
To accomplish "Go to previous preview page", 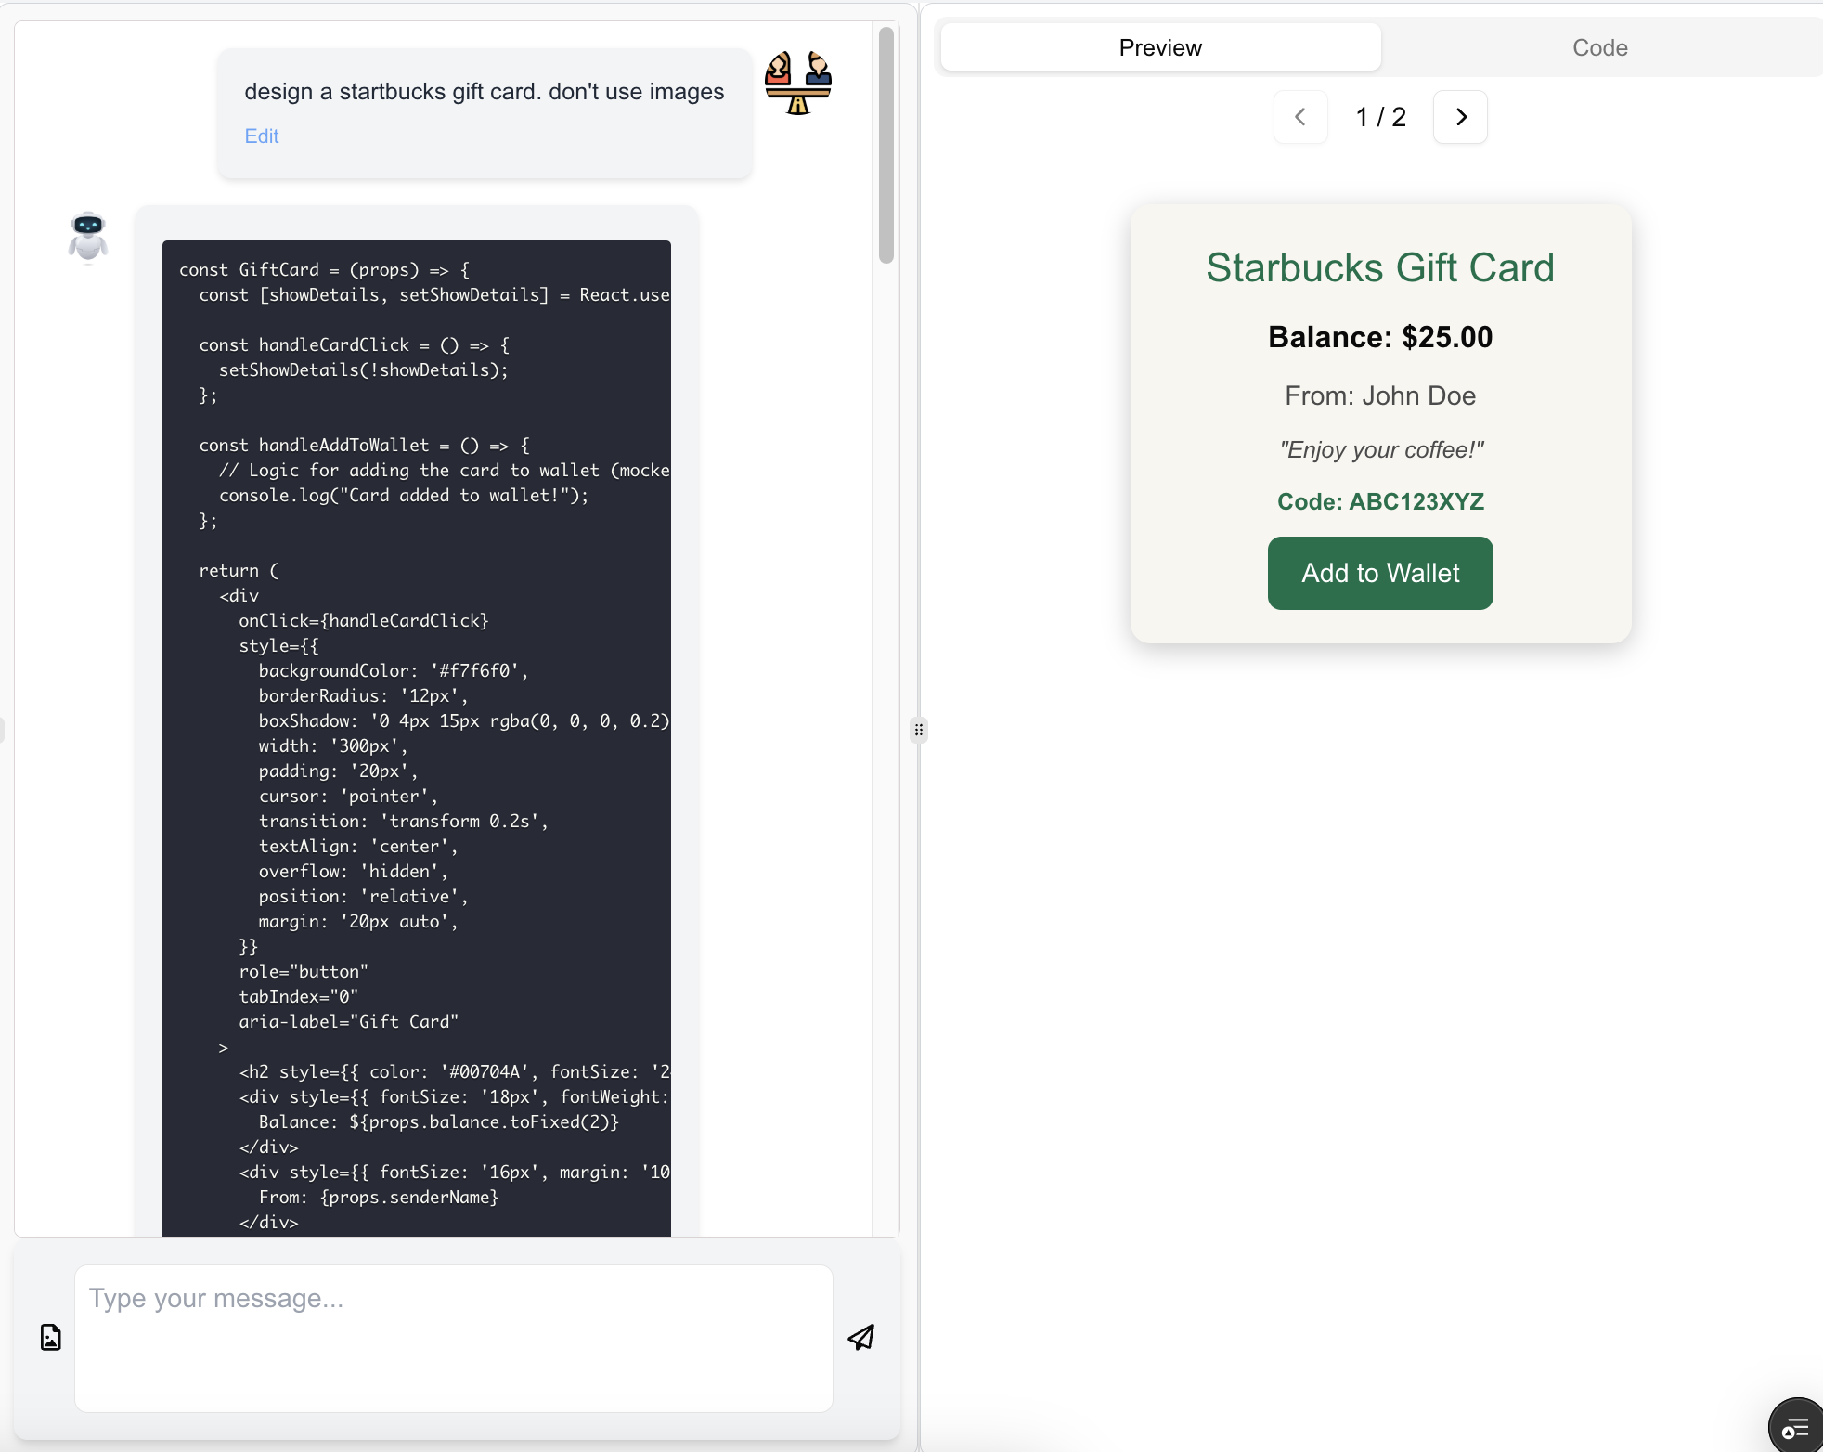I will 1300,117.
